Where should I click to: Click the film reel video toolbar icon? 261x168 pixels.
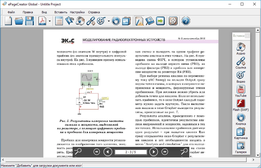click(x=101, y=21)
